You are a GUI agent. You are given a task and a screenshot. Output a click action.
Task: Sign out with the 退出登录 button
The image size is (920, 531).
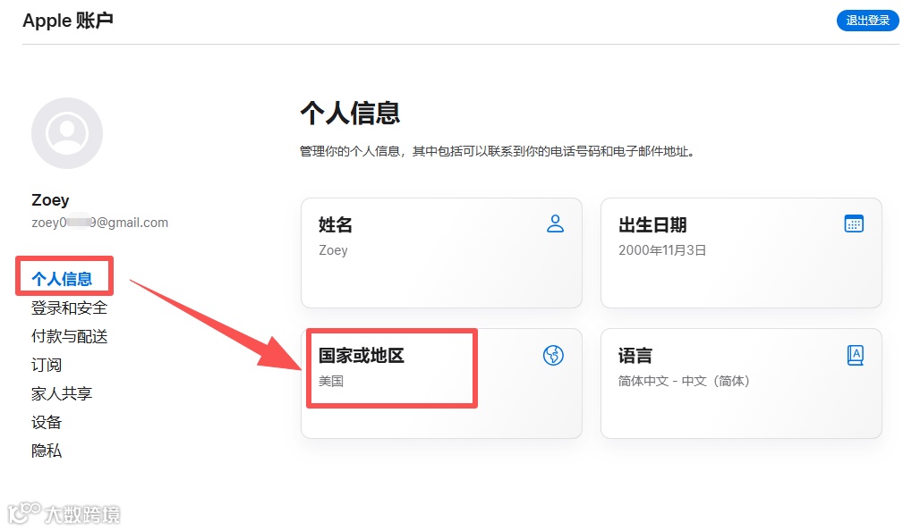point(867,21)
